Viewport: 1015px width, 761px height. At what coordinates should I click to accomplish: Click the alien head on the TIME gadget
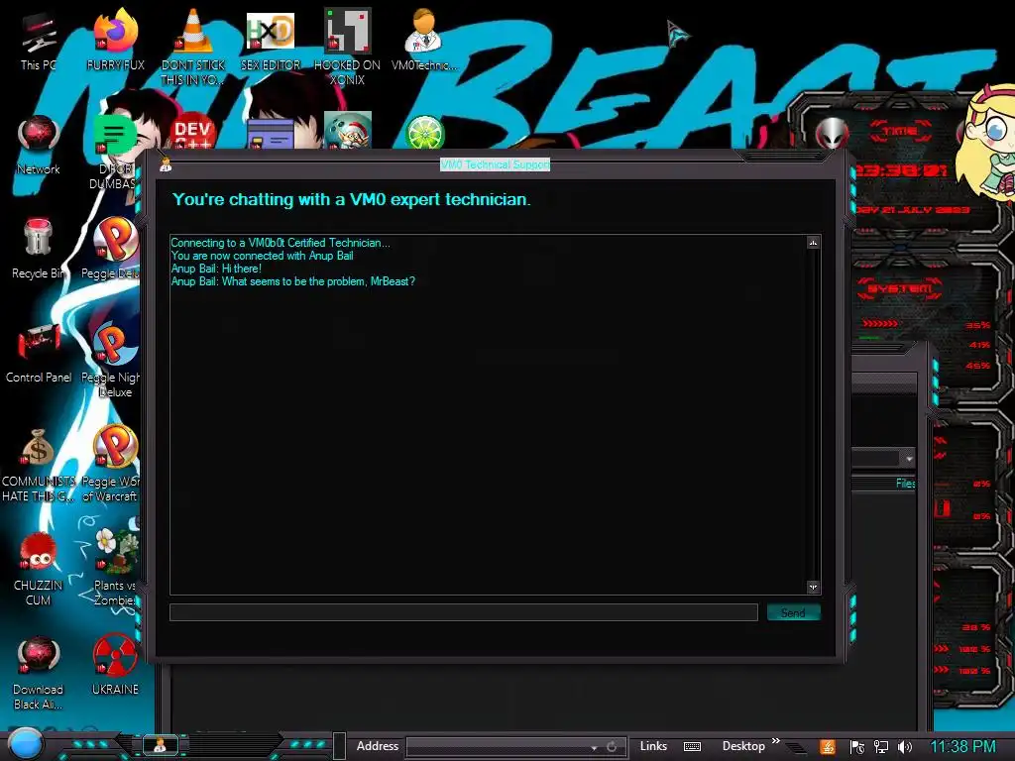pyautogui.click(x=832, y=135)
